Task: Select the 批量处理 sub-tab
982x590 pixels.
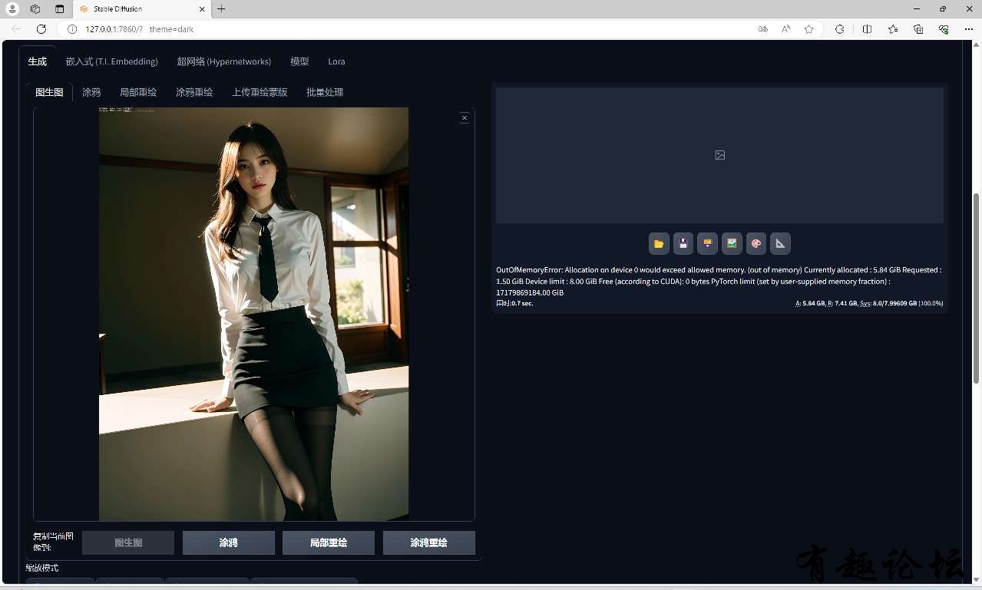Action: click(325, 92)
